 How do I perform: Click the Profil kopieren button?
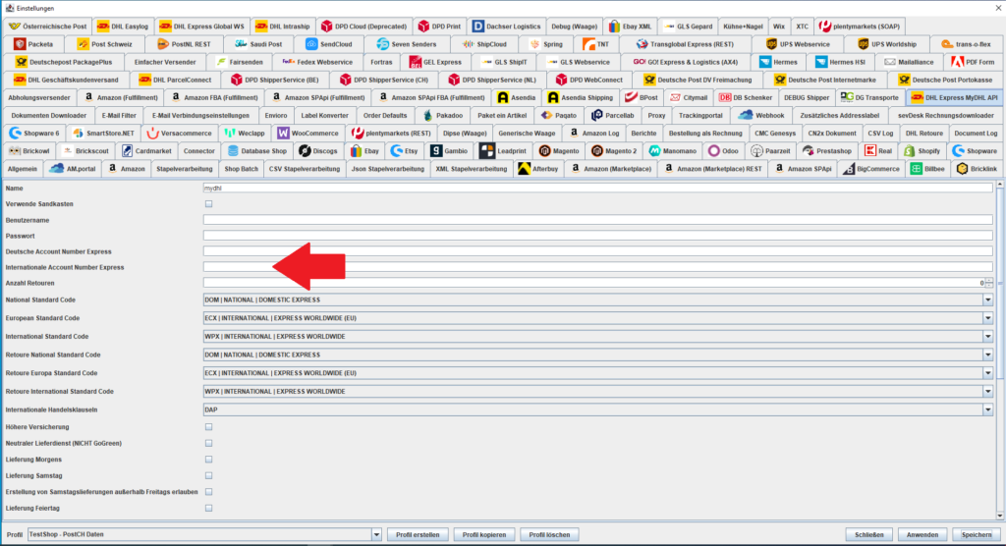[484, 534]
